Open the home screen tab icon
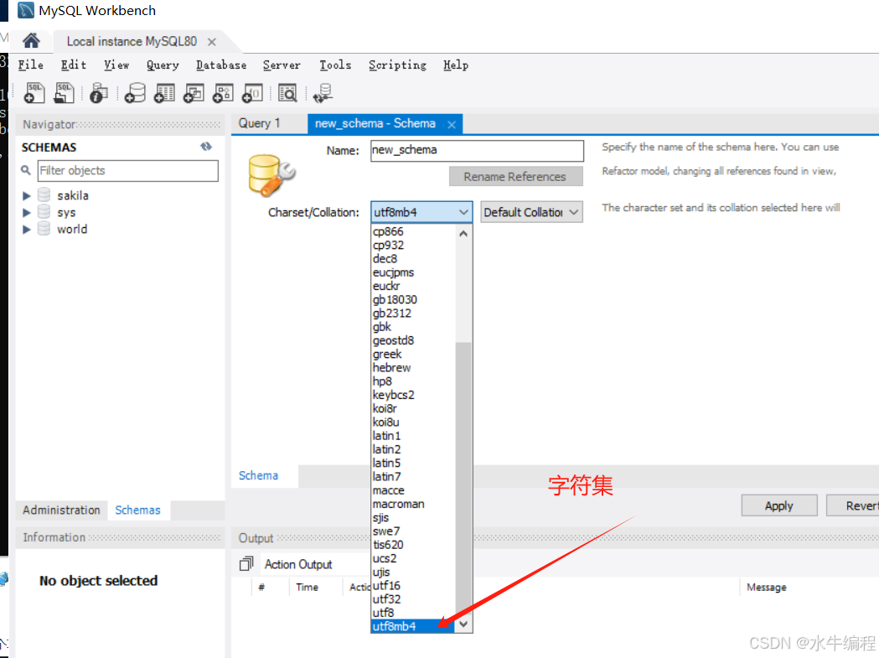This screenshot has width=879, height=658. tap(31, 41)
